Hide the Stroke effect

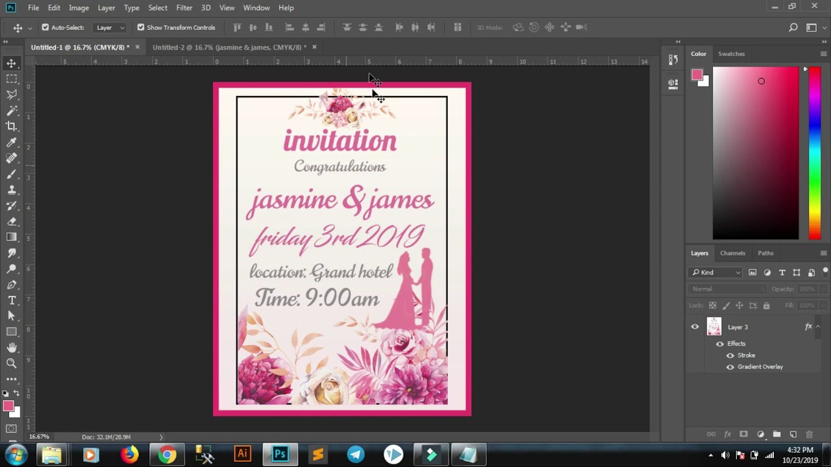click(730, 355)
